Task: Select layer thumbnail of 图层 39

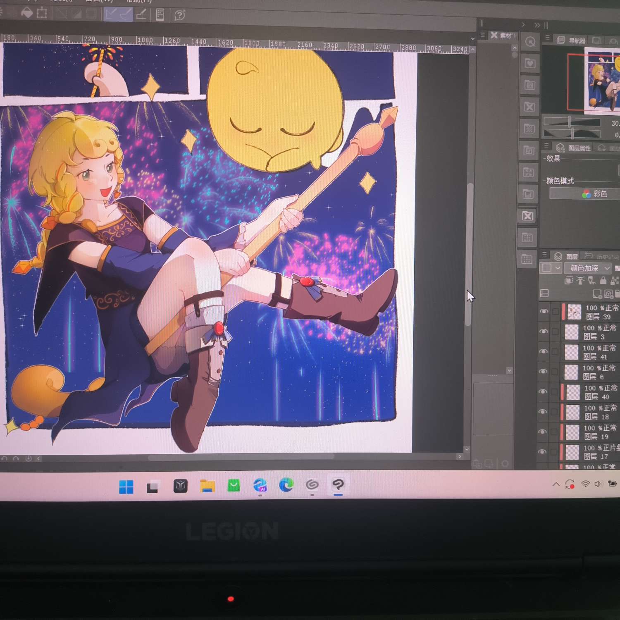Action: 574,312
